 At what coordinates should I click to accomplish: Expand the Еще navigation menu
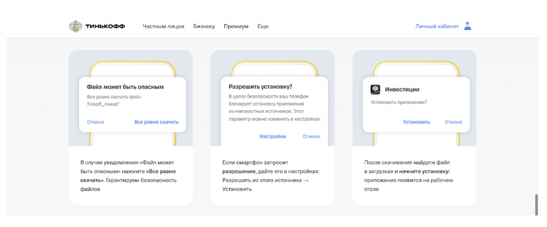(263, 26)
